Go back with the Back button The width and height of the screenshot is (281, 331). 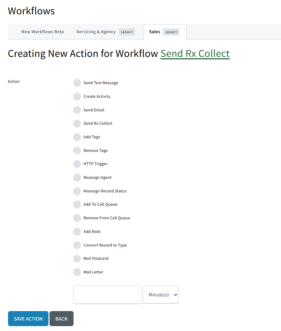coord(62,318)
